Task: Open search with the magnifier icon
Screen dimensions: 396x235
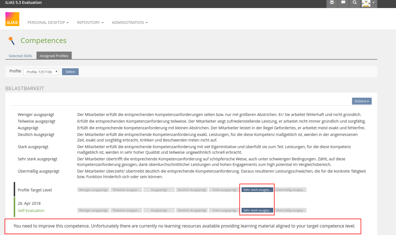Action: [x=355, y=3]
